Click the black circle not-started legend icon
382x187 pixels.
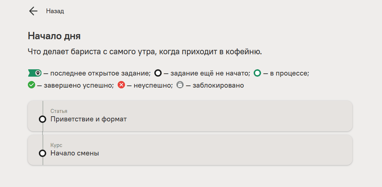click(158, 73)
